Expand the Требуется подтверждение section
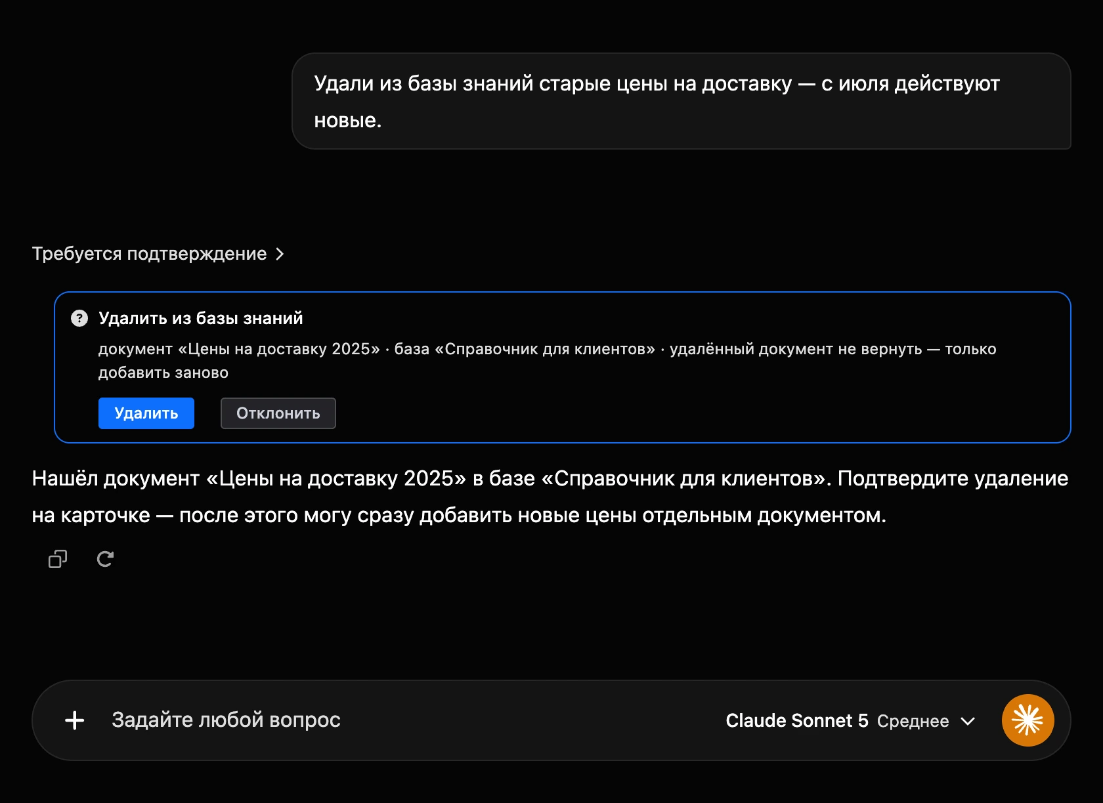This screenshot has height=803, width=1103. (158, 254)
